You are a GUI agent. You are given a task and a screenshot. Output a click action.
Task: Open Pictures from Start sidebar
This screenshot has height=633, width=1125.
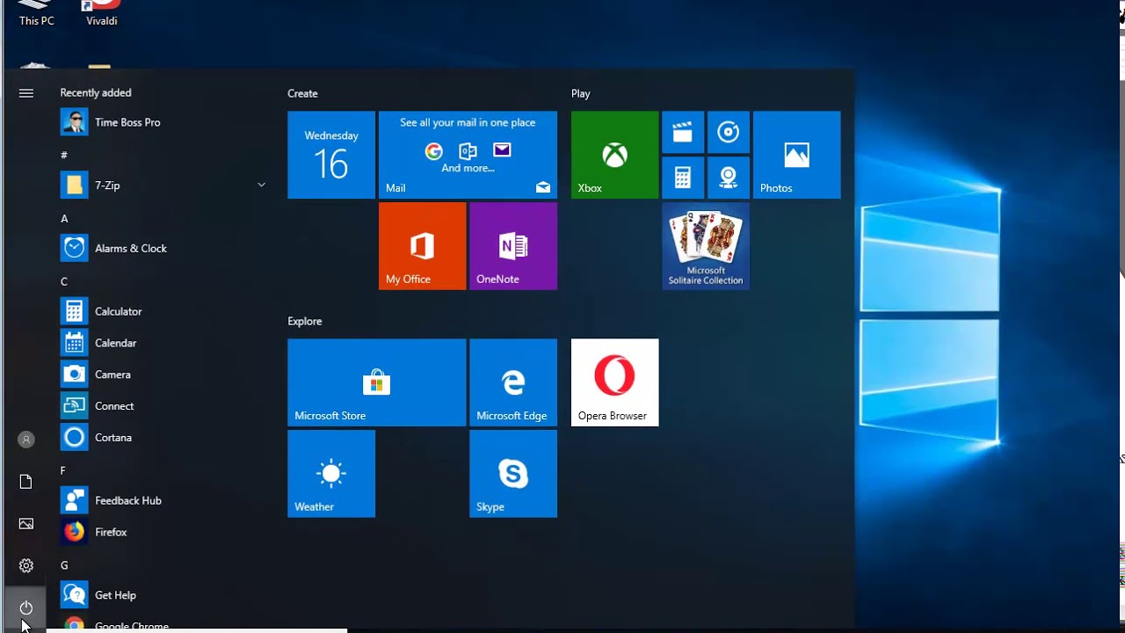[26, 524]
